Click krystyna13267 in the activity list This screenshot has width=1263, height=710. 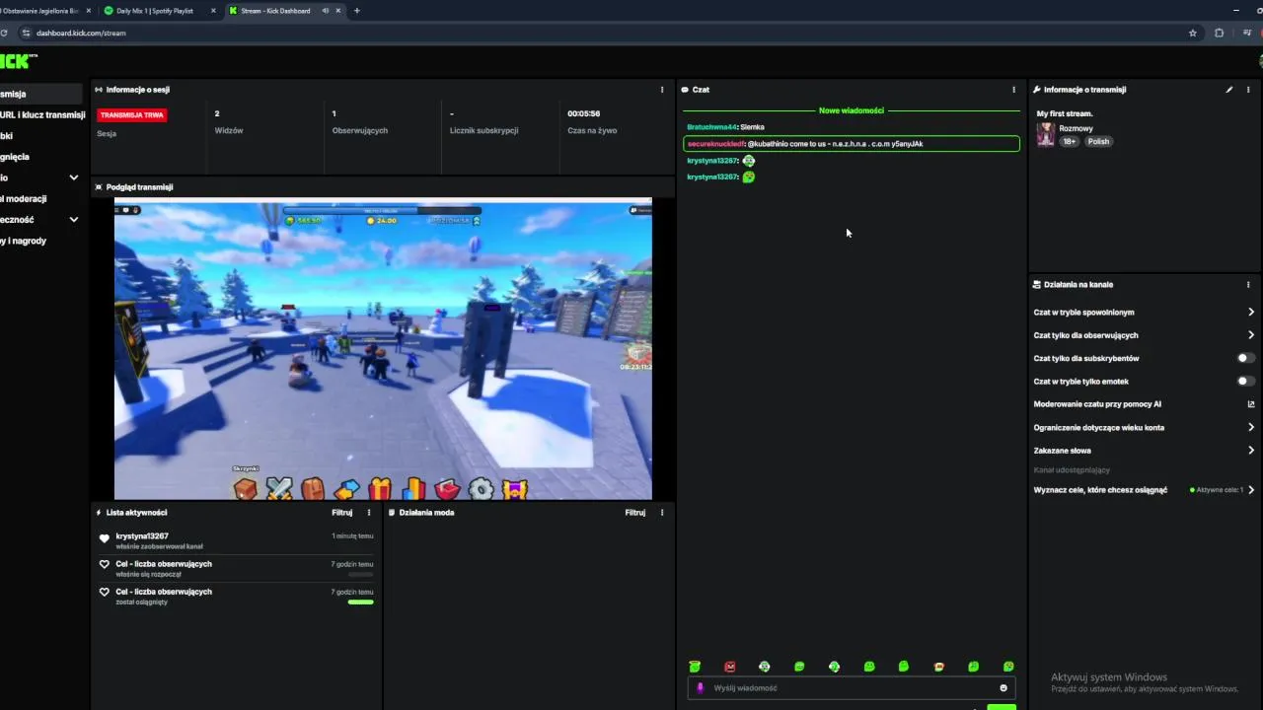pyautogui.click(x=142, y=536)
